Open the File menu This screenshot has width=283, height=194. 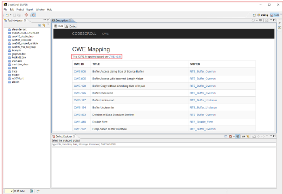[5, 10]
